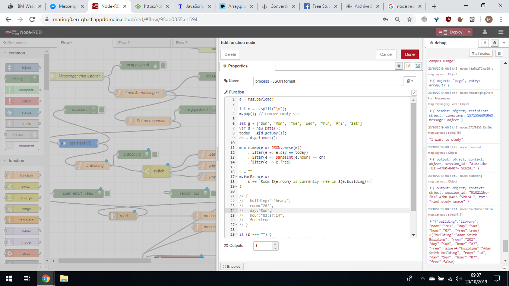The image size is (509, 286).
Task: Show info sidebar tab icon
Action: click(485, 43)
